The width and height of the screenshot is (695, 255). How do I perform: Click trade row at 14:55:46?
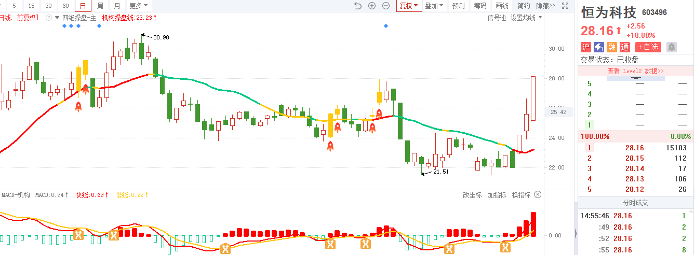point(636,216)
